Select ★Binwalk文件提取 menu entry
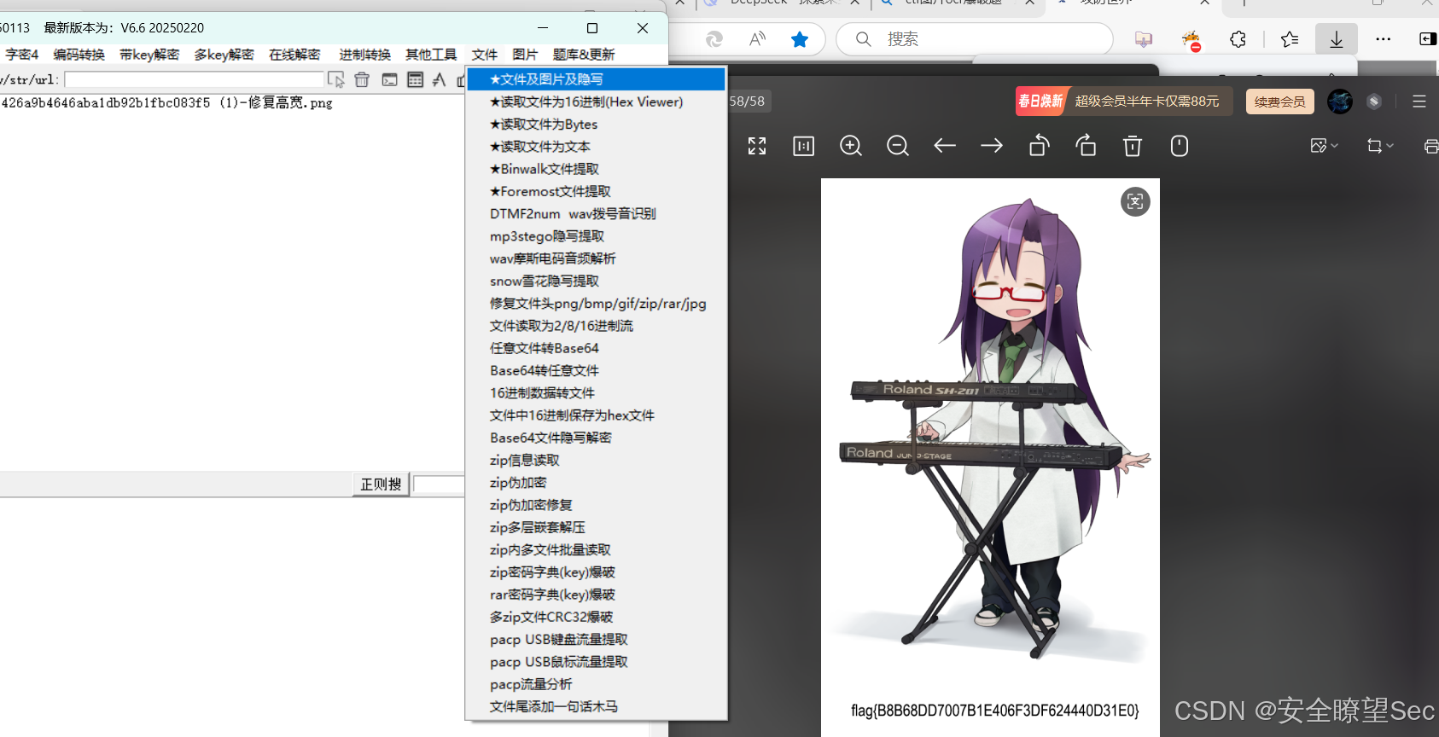The height and width of the screenshot is (737, 1439). coord(596,169)
